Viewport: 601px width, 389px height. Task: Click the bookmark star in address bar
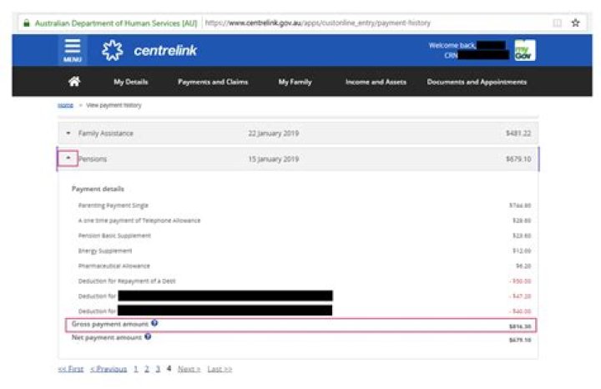[576, 23]
